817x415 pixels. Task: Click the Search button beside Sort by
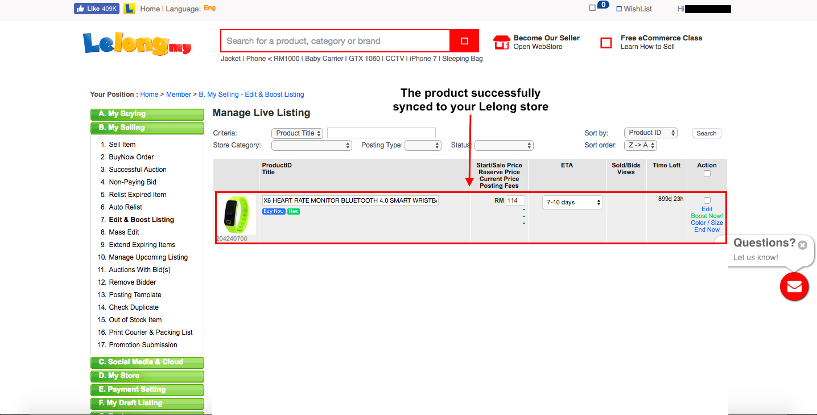tap(707, 133)
